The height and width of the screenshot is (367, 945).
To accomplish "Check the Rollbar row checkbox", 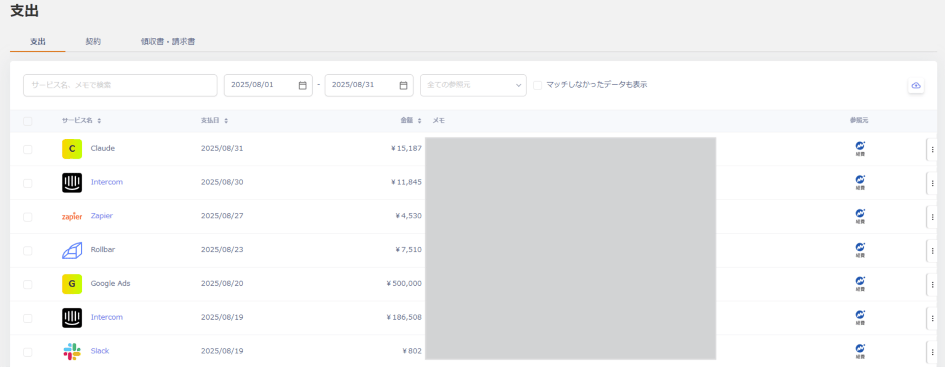I will coord(28,251).
